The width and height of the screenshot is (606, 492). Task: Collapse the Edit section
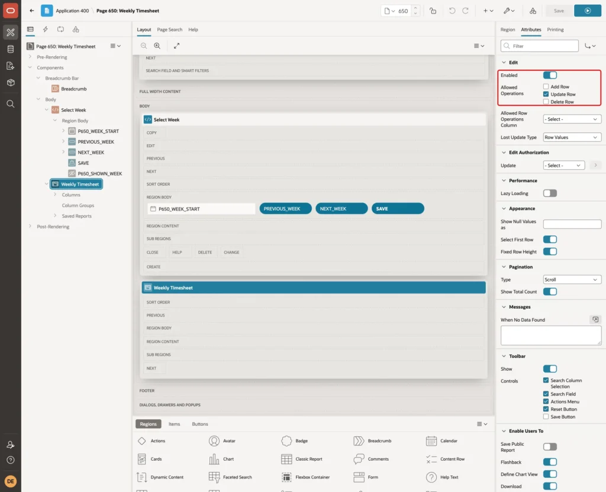[x=504, y=63]
